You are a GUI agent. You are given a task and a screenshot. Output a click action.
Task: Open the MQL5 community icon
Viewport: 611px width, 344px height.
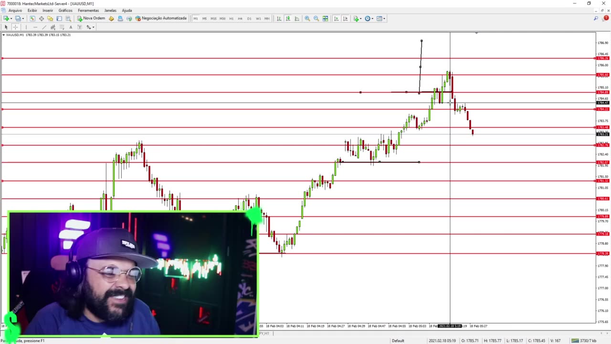[120, 19]
